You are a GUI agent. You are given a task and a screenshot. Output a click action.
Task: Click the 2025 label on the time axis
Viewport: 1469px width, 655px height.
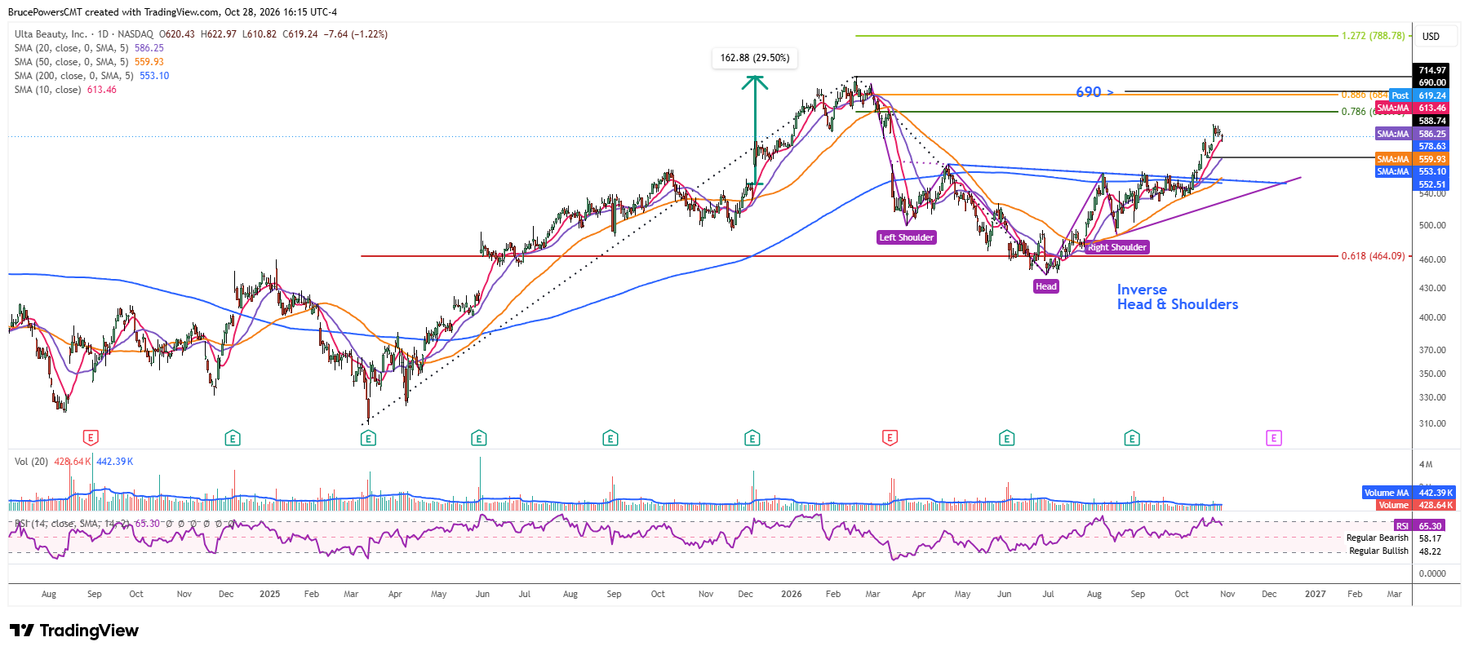(270, 594)
